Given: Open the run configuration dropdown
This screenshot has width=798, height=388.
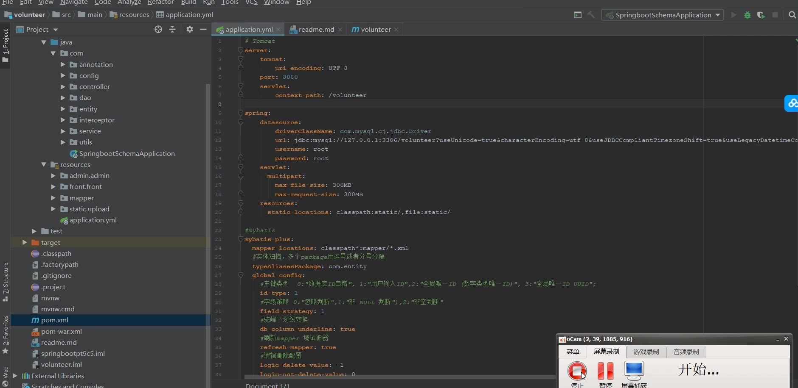Looking at the screenshot, I should click(x=663, y=15).
